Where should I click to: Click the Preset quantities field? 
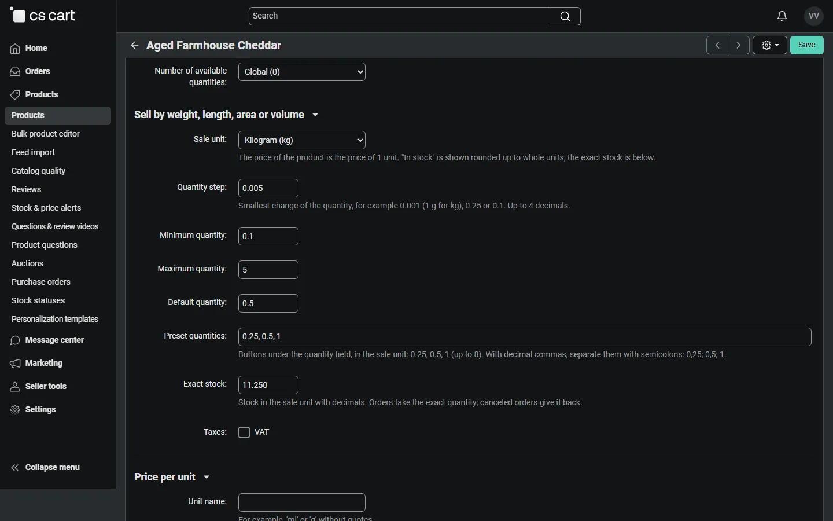point(525,337)
